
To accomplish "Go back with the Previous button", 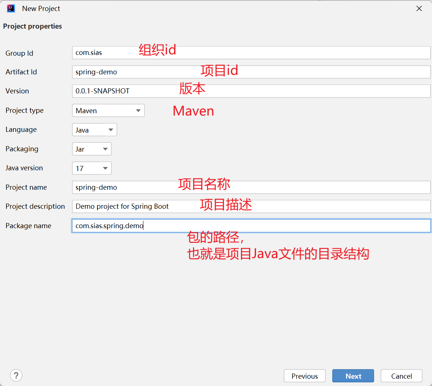I will click(x=305, y=376).
